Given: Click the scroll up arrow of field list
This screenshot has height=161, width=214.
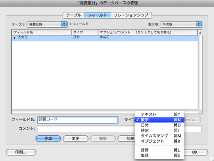Looking at the screenshot, I should tap(200, 32).
